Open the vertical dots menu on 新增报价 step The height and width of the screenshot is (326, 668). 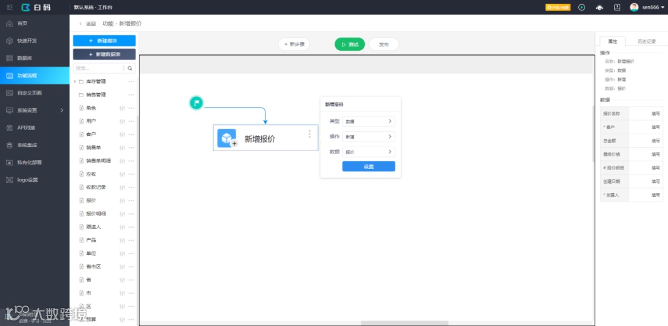tap(310, 134)
